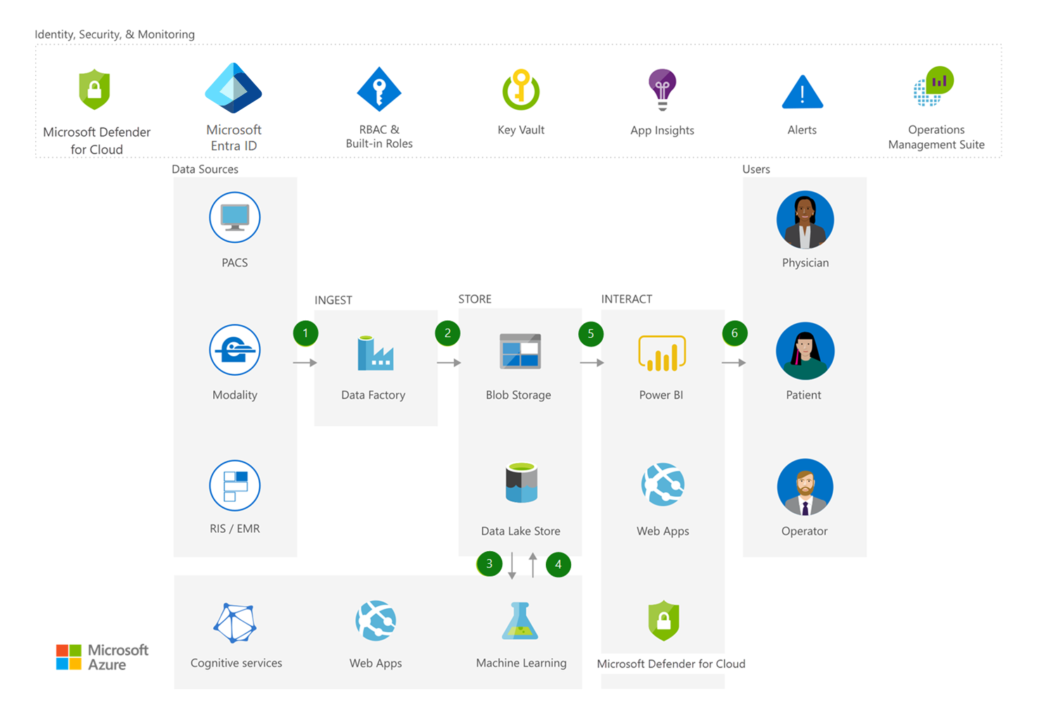Click the PACS monitor icon
This screenshot has width=1046, height=718.
235,218
